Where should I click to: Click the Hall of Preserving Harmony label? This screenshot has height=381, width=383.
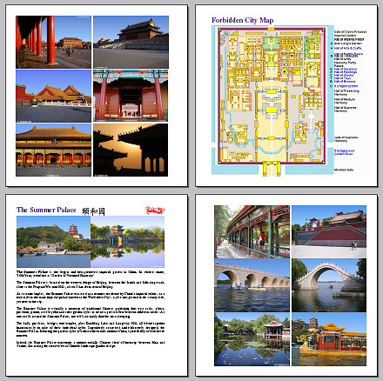(346, 92)
